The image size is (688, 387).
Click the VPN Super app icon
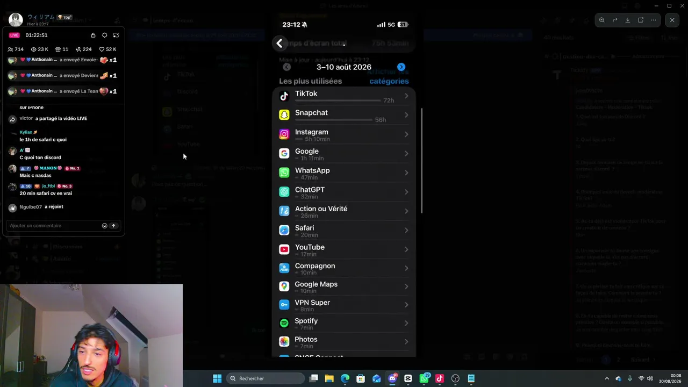click(x=284, y=305)
